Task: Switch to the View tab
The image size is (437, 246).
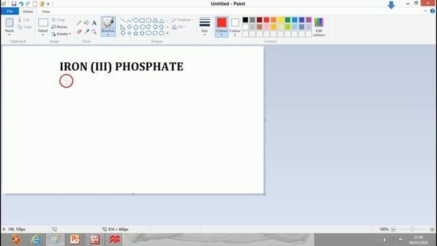Action: pos(46,12)
